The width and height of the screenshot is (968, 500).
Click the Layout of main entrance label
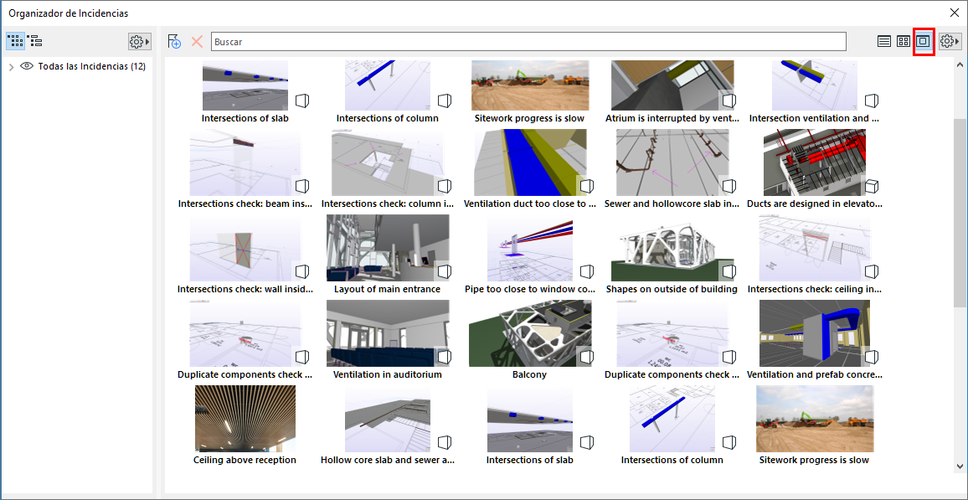[x=387, y=289]
